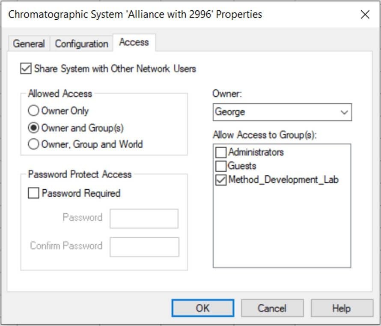The image size is (381, 326).
Task: Switch to the General tab
Action: tap(29, 44)
